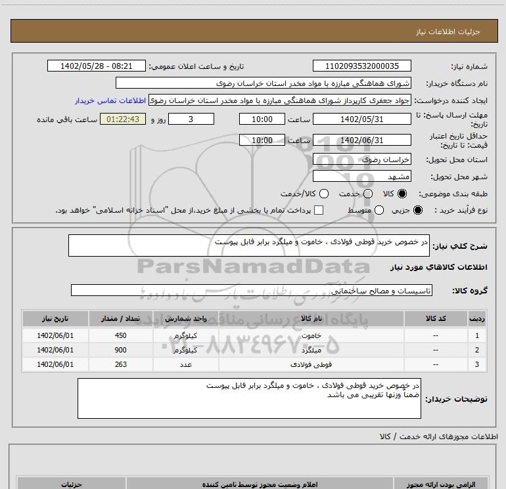Click the واحد شمارش column header

(185, 318)
